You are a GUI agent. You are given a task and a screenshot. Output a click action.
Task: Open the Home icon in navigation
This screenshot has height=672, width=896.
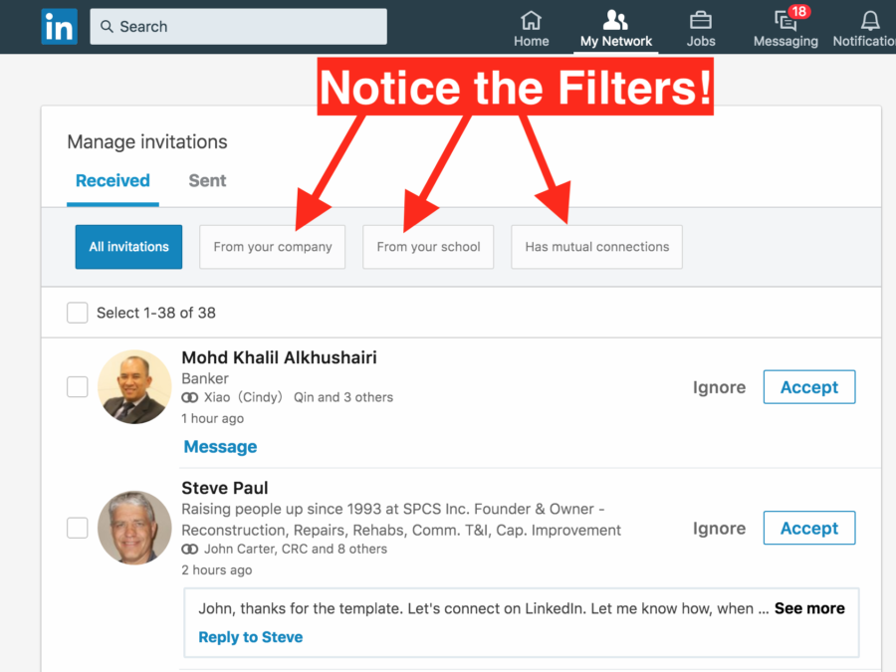[531, 21]
